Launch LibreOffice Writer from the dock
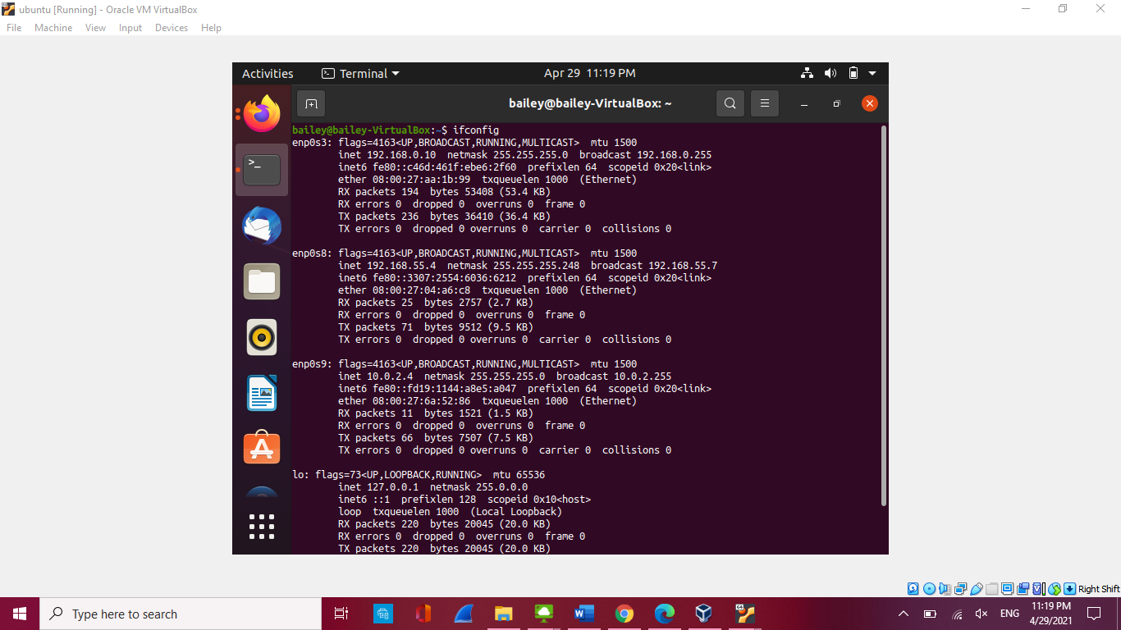1121x630 pixels. click(x=262, y=393)
